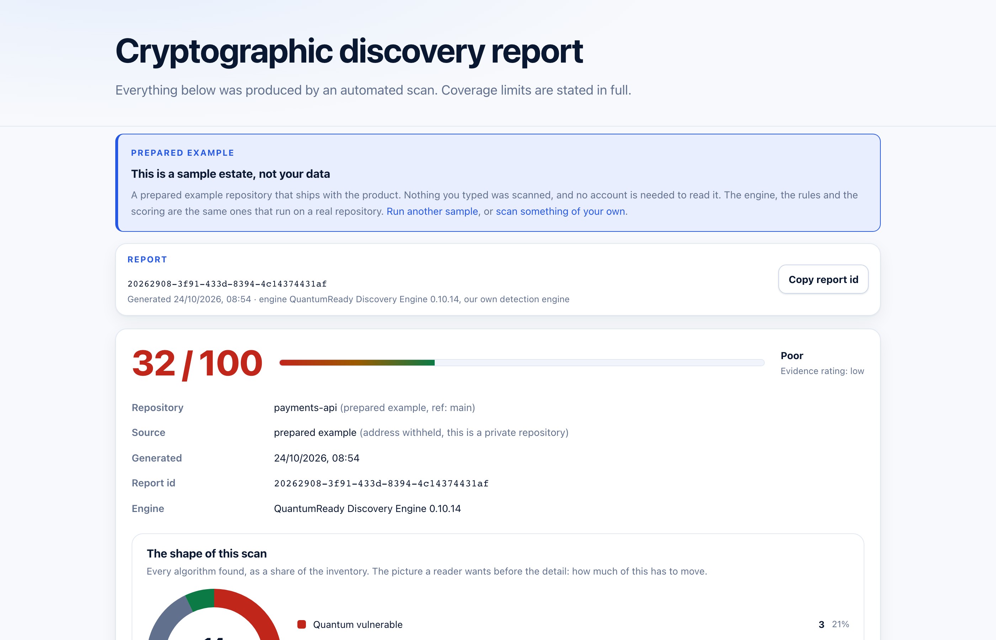Click the Report id field label
This screenshot has width=996, height=640.
tap(153, 483)
